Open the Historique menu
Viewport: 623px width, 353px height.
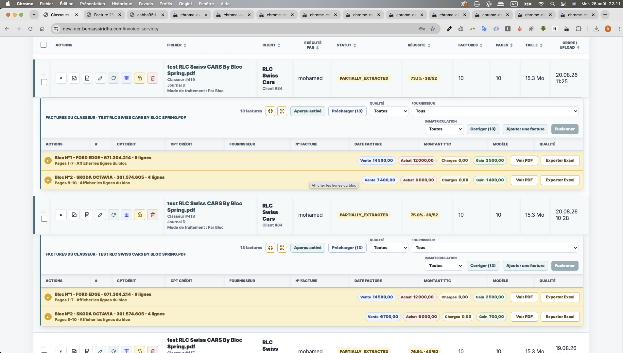pos(122,4)
